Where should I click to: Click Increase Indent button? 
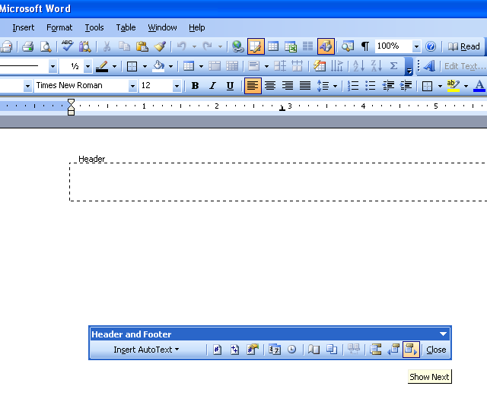click(406, 86)
